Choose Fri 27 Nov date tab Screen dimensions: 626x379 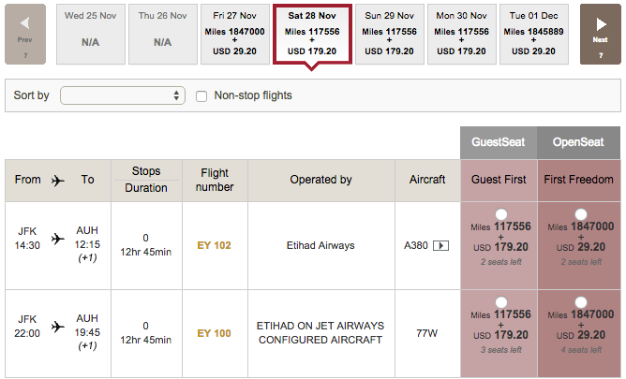234,35
